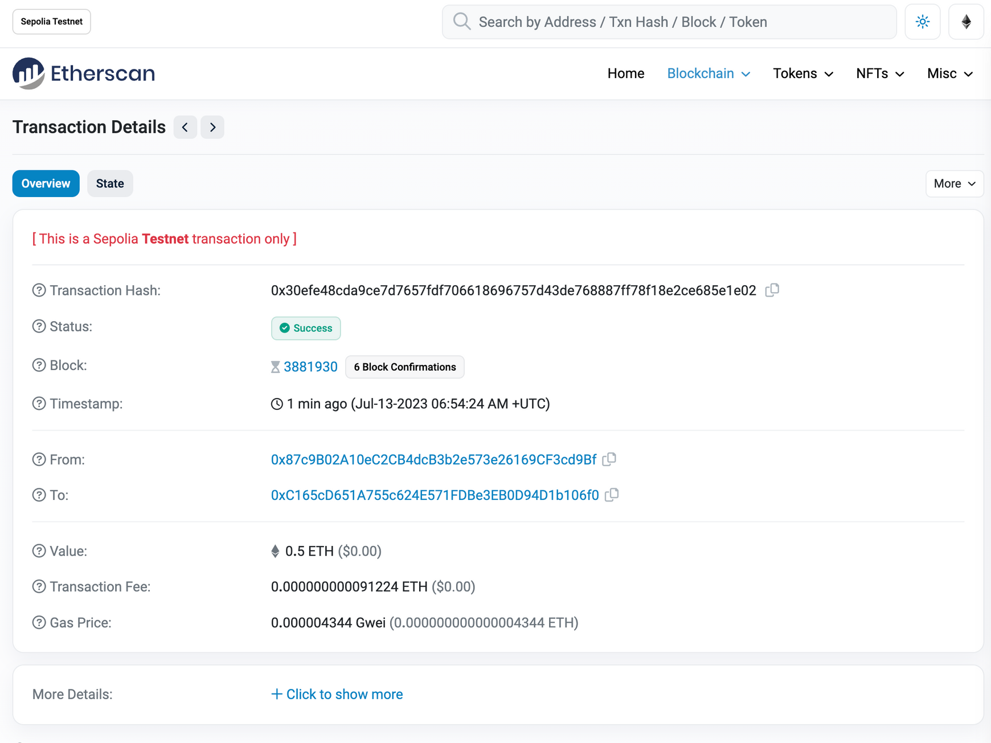
Task: Click help icon beside To
Action: (39, 495)
